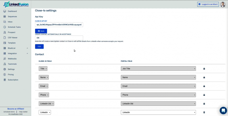Open the Help Center link
This screenshot has width=228, height=116.
23,112
